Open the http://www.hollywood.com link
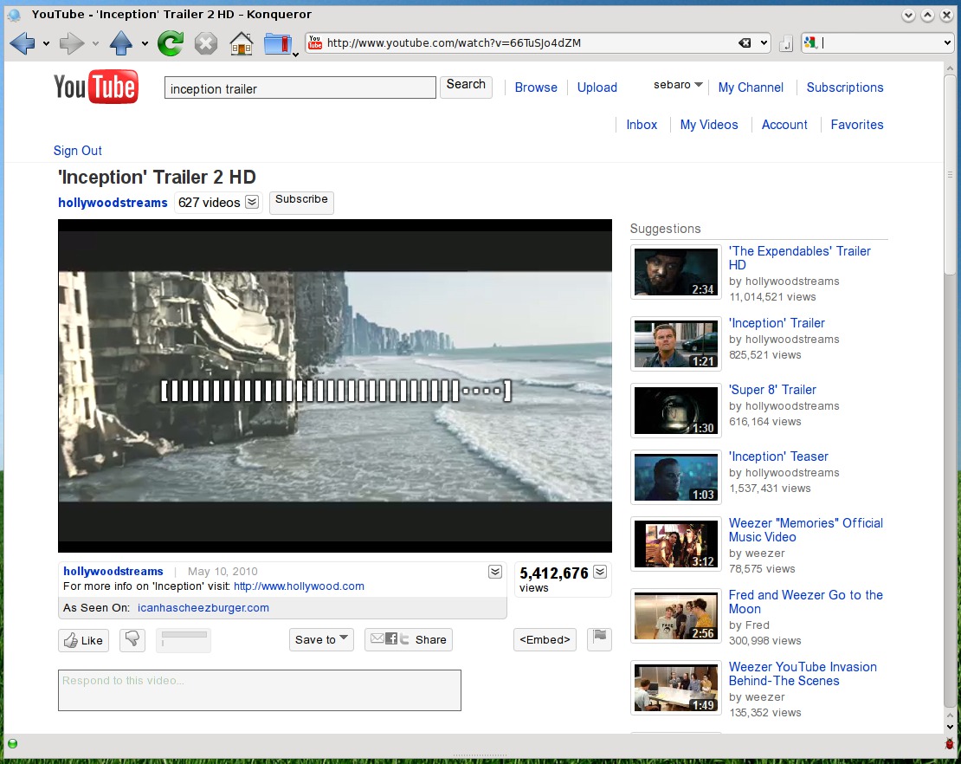Viewport: 961px width, 764px height. click(299, 586)
